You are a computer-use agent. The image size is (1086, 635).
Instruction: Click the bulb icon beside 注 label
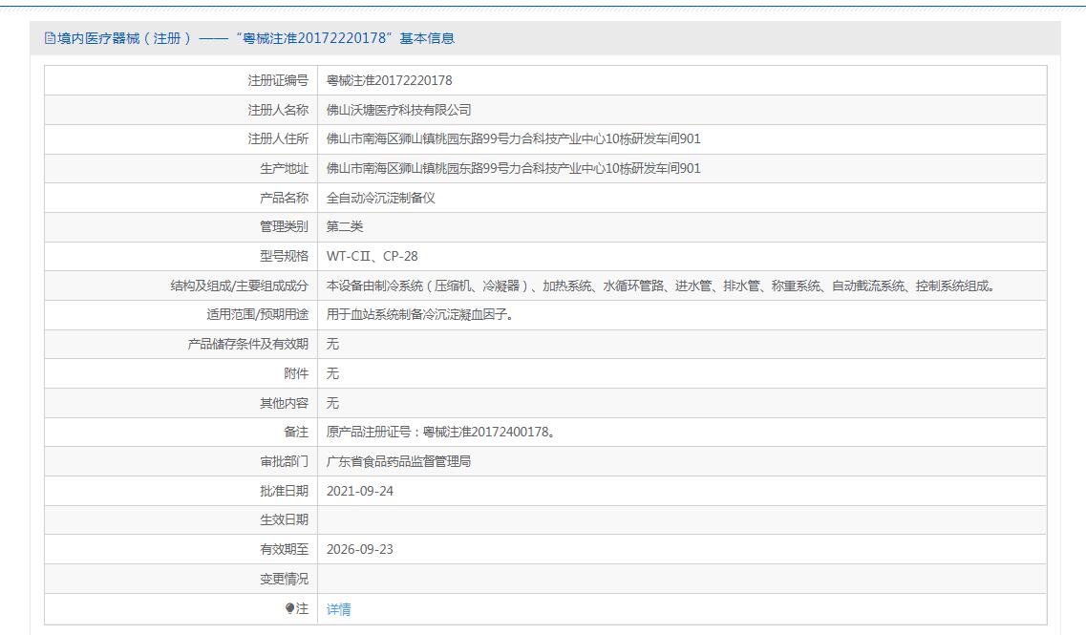tap(289, 608)
